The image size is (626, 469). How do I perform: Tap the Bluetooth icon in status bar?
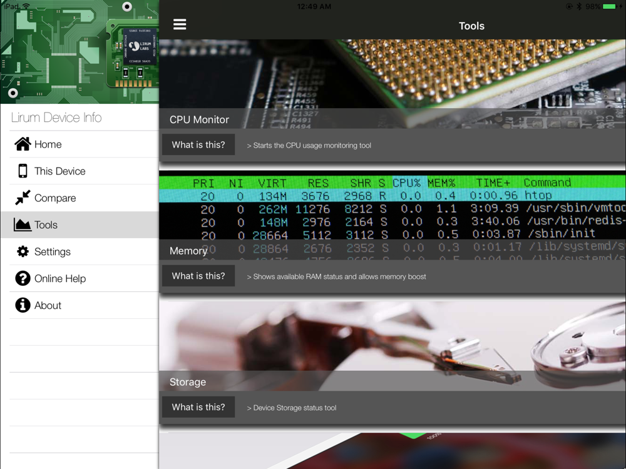click(x=579, y=6)
